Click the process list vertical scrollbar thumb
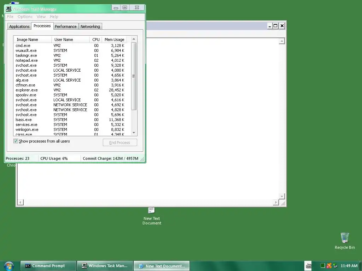Image resolution: width=362 pixels, height=271 pixels. coord(134,76)
